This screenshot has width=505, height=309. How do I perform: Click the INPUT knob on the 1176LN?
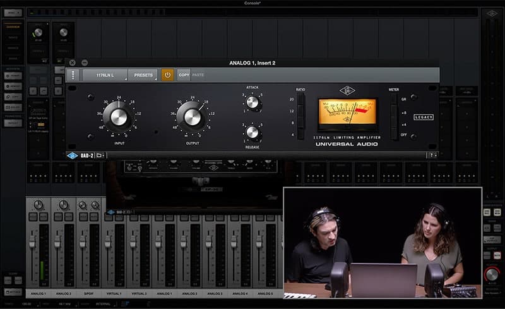click(x=119, y=117)
